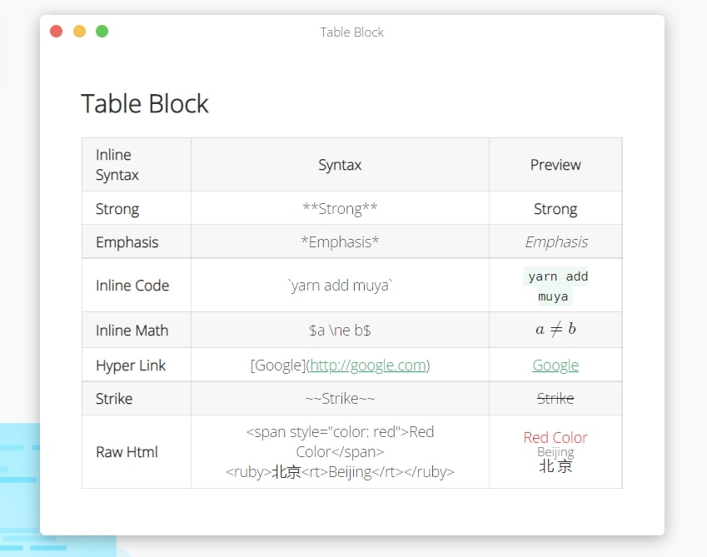Click the *Emphasis* syntax cell
Image resolution: width=707 pixels, height=557 pixels.
click(340, 241)
